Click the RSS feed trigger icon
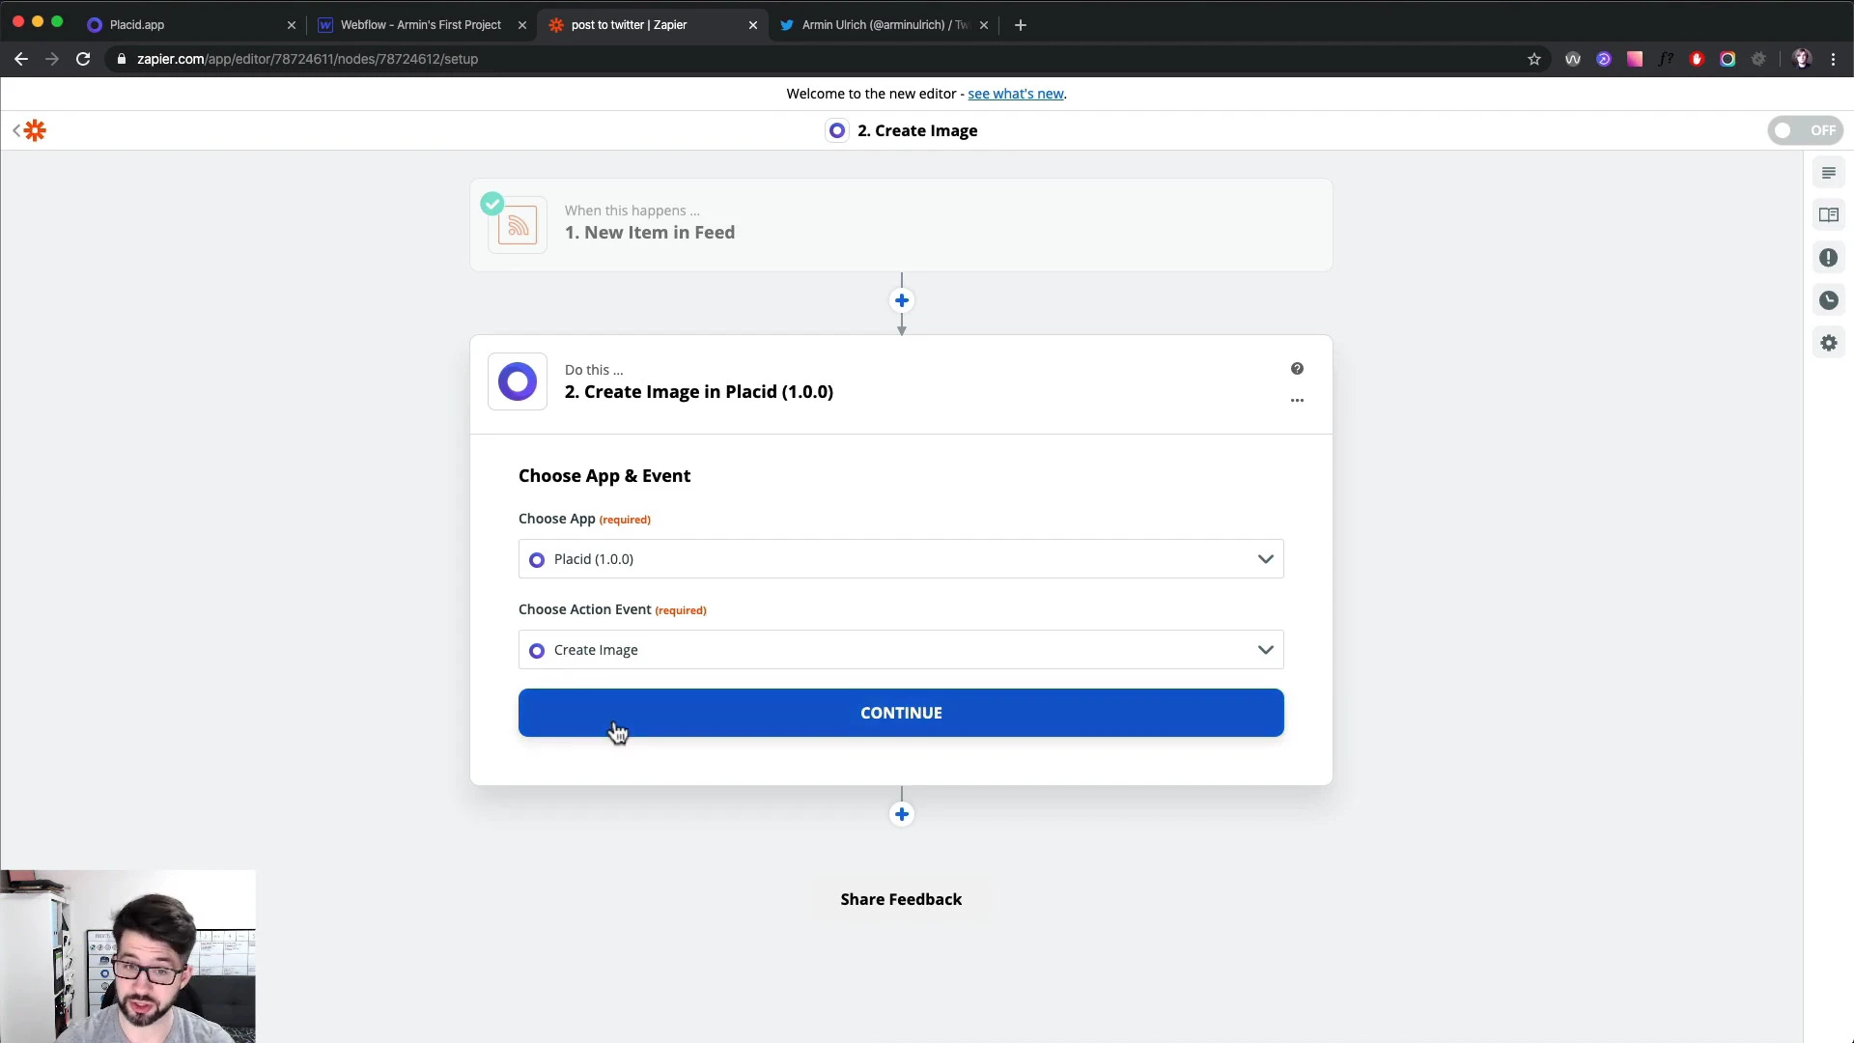The width and height of the screenshot is (1854, 1043). (x=518, y=225)
